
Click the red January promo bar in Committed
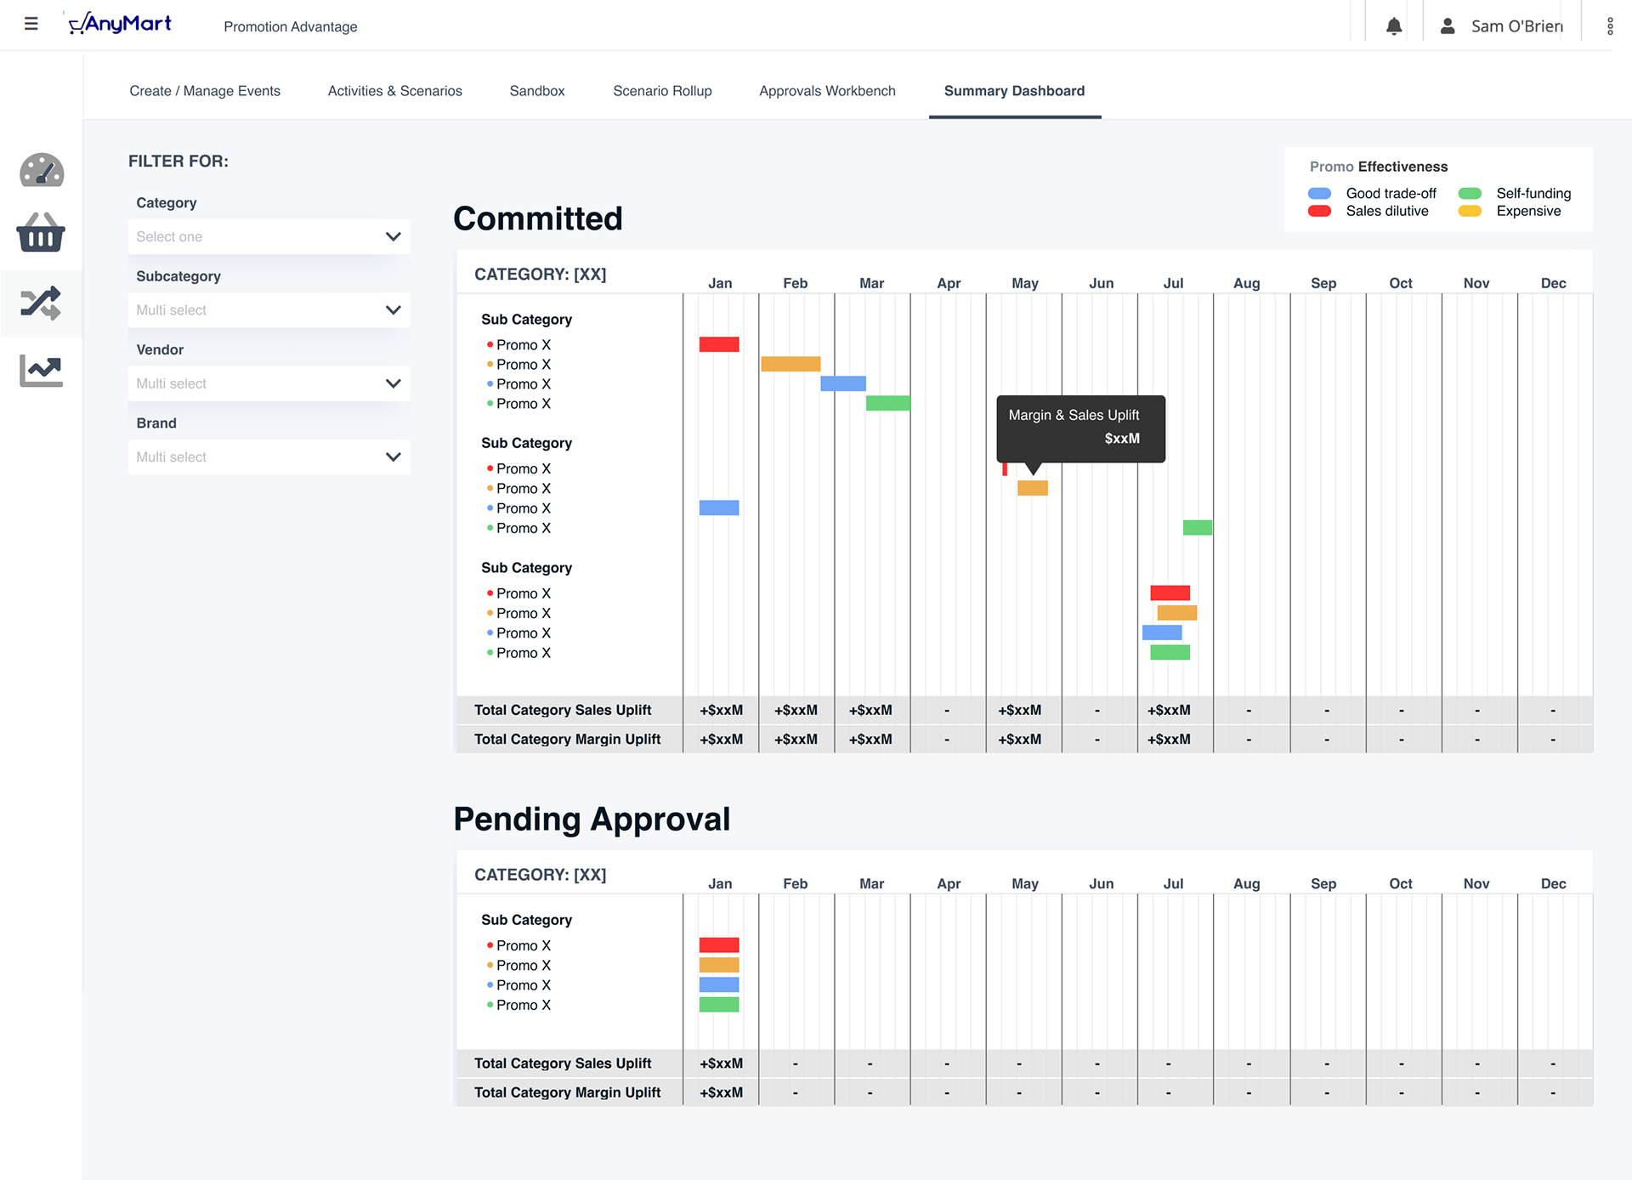click(x=719, y=344)
